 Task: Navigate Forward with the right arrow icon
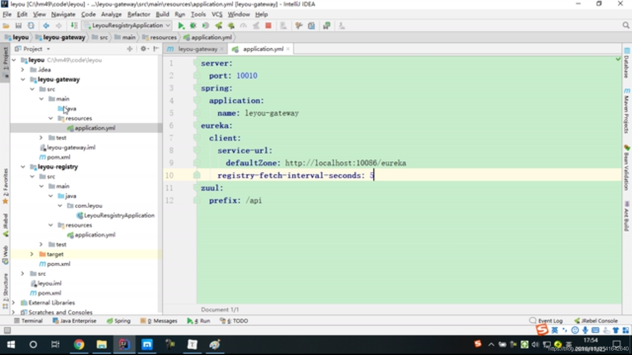pyautogui.click(x=59, y=26)
